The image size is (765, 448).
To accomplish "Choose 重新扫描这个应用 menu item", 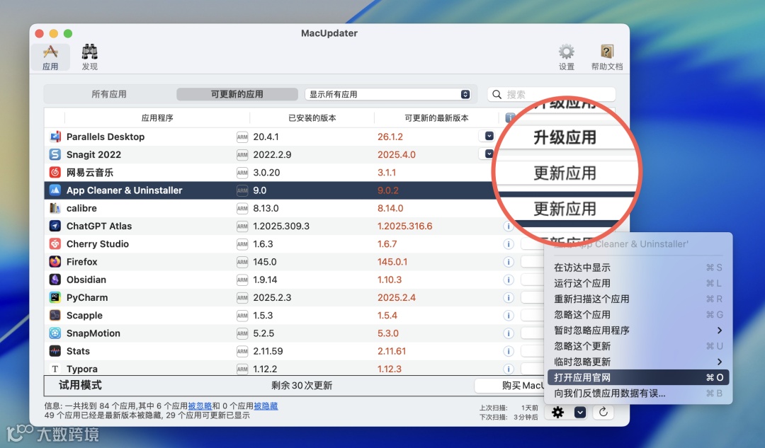I will 638,299.
